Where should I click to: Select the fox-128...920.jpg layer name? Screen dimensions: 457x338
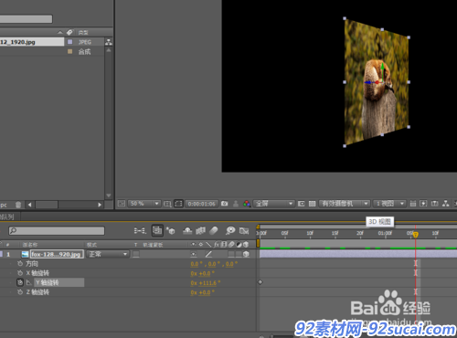click(x=57, y=254)
